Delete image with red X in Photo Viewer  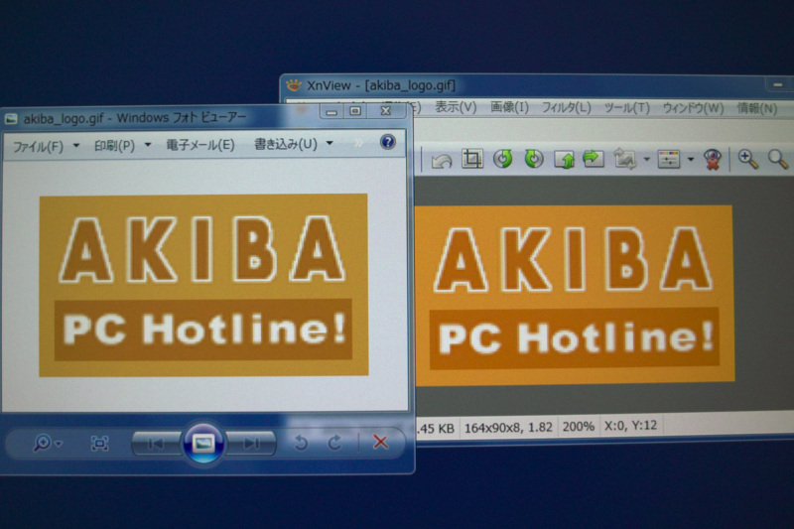click(380, 442)
